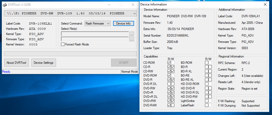Open the drive selection dropdown
Viewport: 272px width, 115px height.
point(70,13)
